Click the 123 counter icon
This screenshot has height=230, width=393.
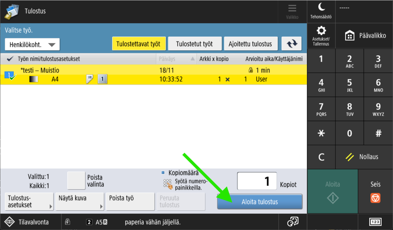coord(375,222)
